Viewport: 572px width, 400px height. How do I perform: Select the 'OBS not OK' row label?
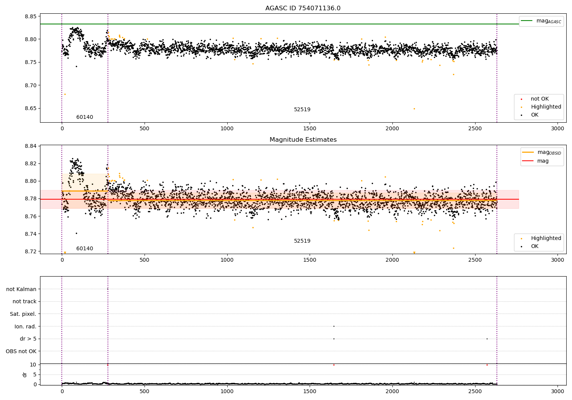coord(21,351)
